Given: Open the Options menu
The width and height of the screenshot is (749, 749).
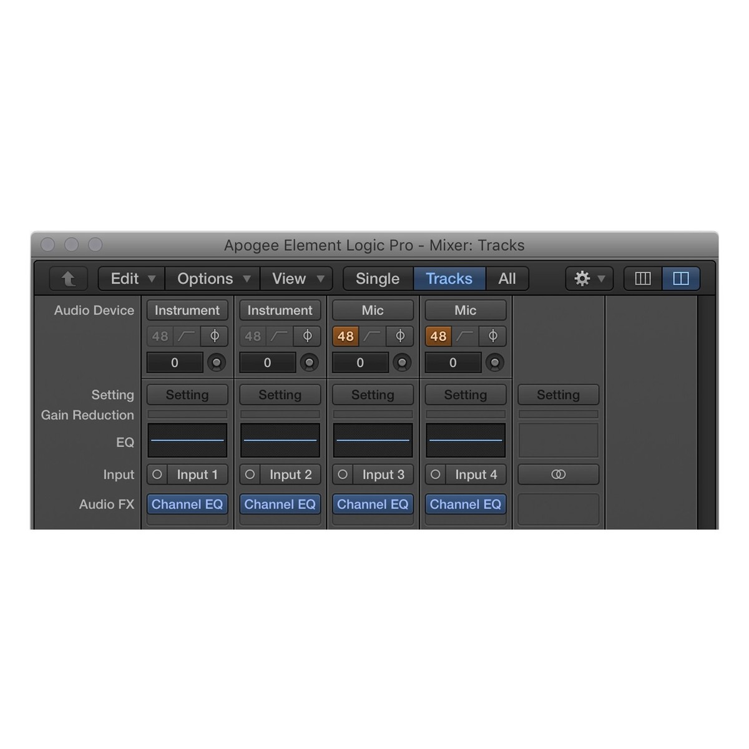Looking at the screenshot, I should tap(213, 278).
